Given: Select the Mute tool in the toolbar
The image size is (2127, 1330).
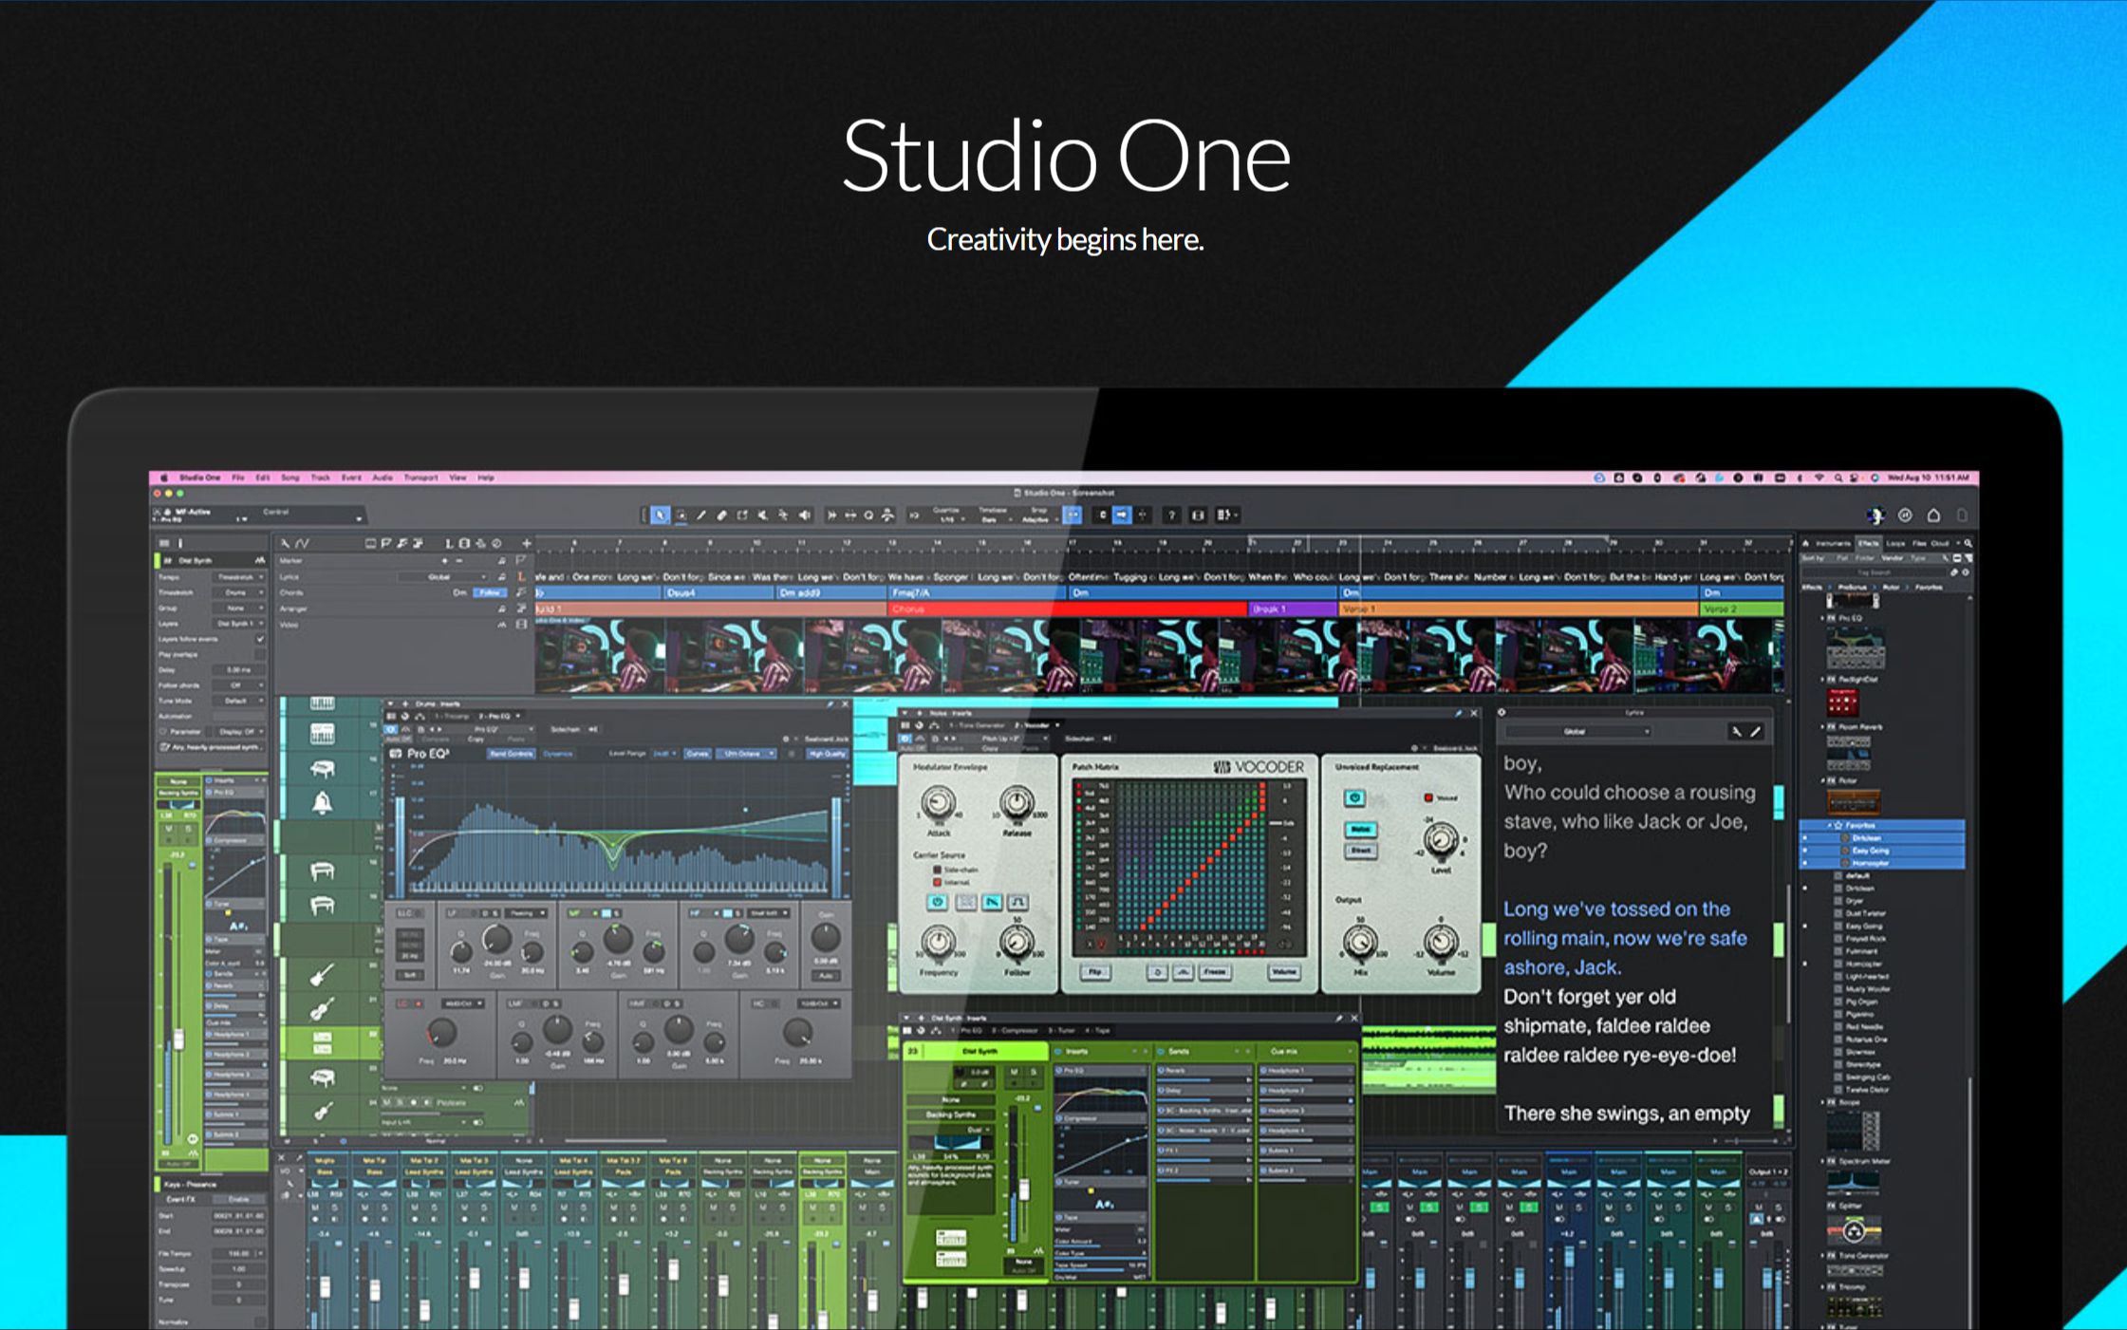Looking at the screenshot, I should point(763,515).
